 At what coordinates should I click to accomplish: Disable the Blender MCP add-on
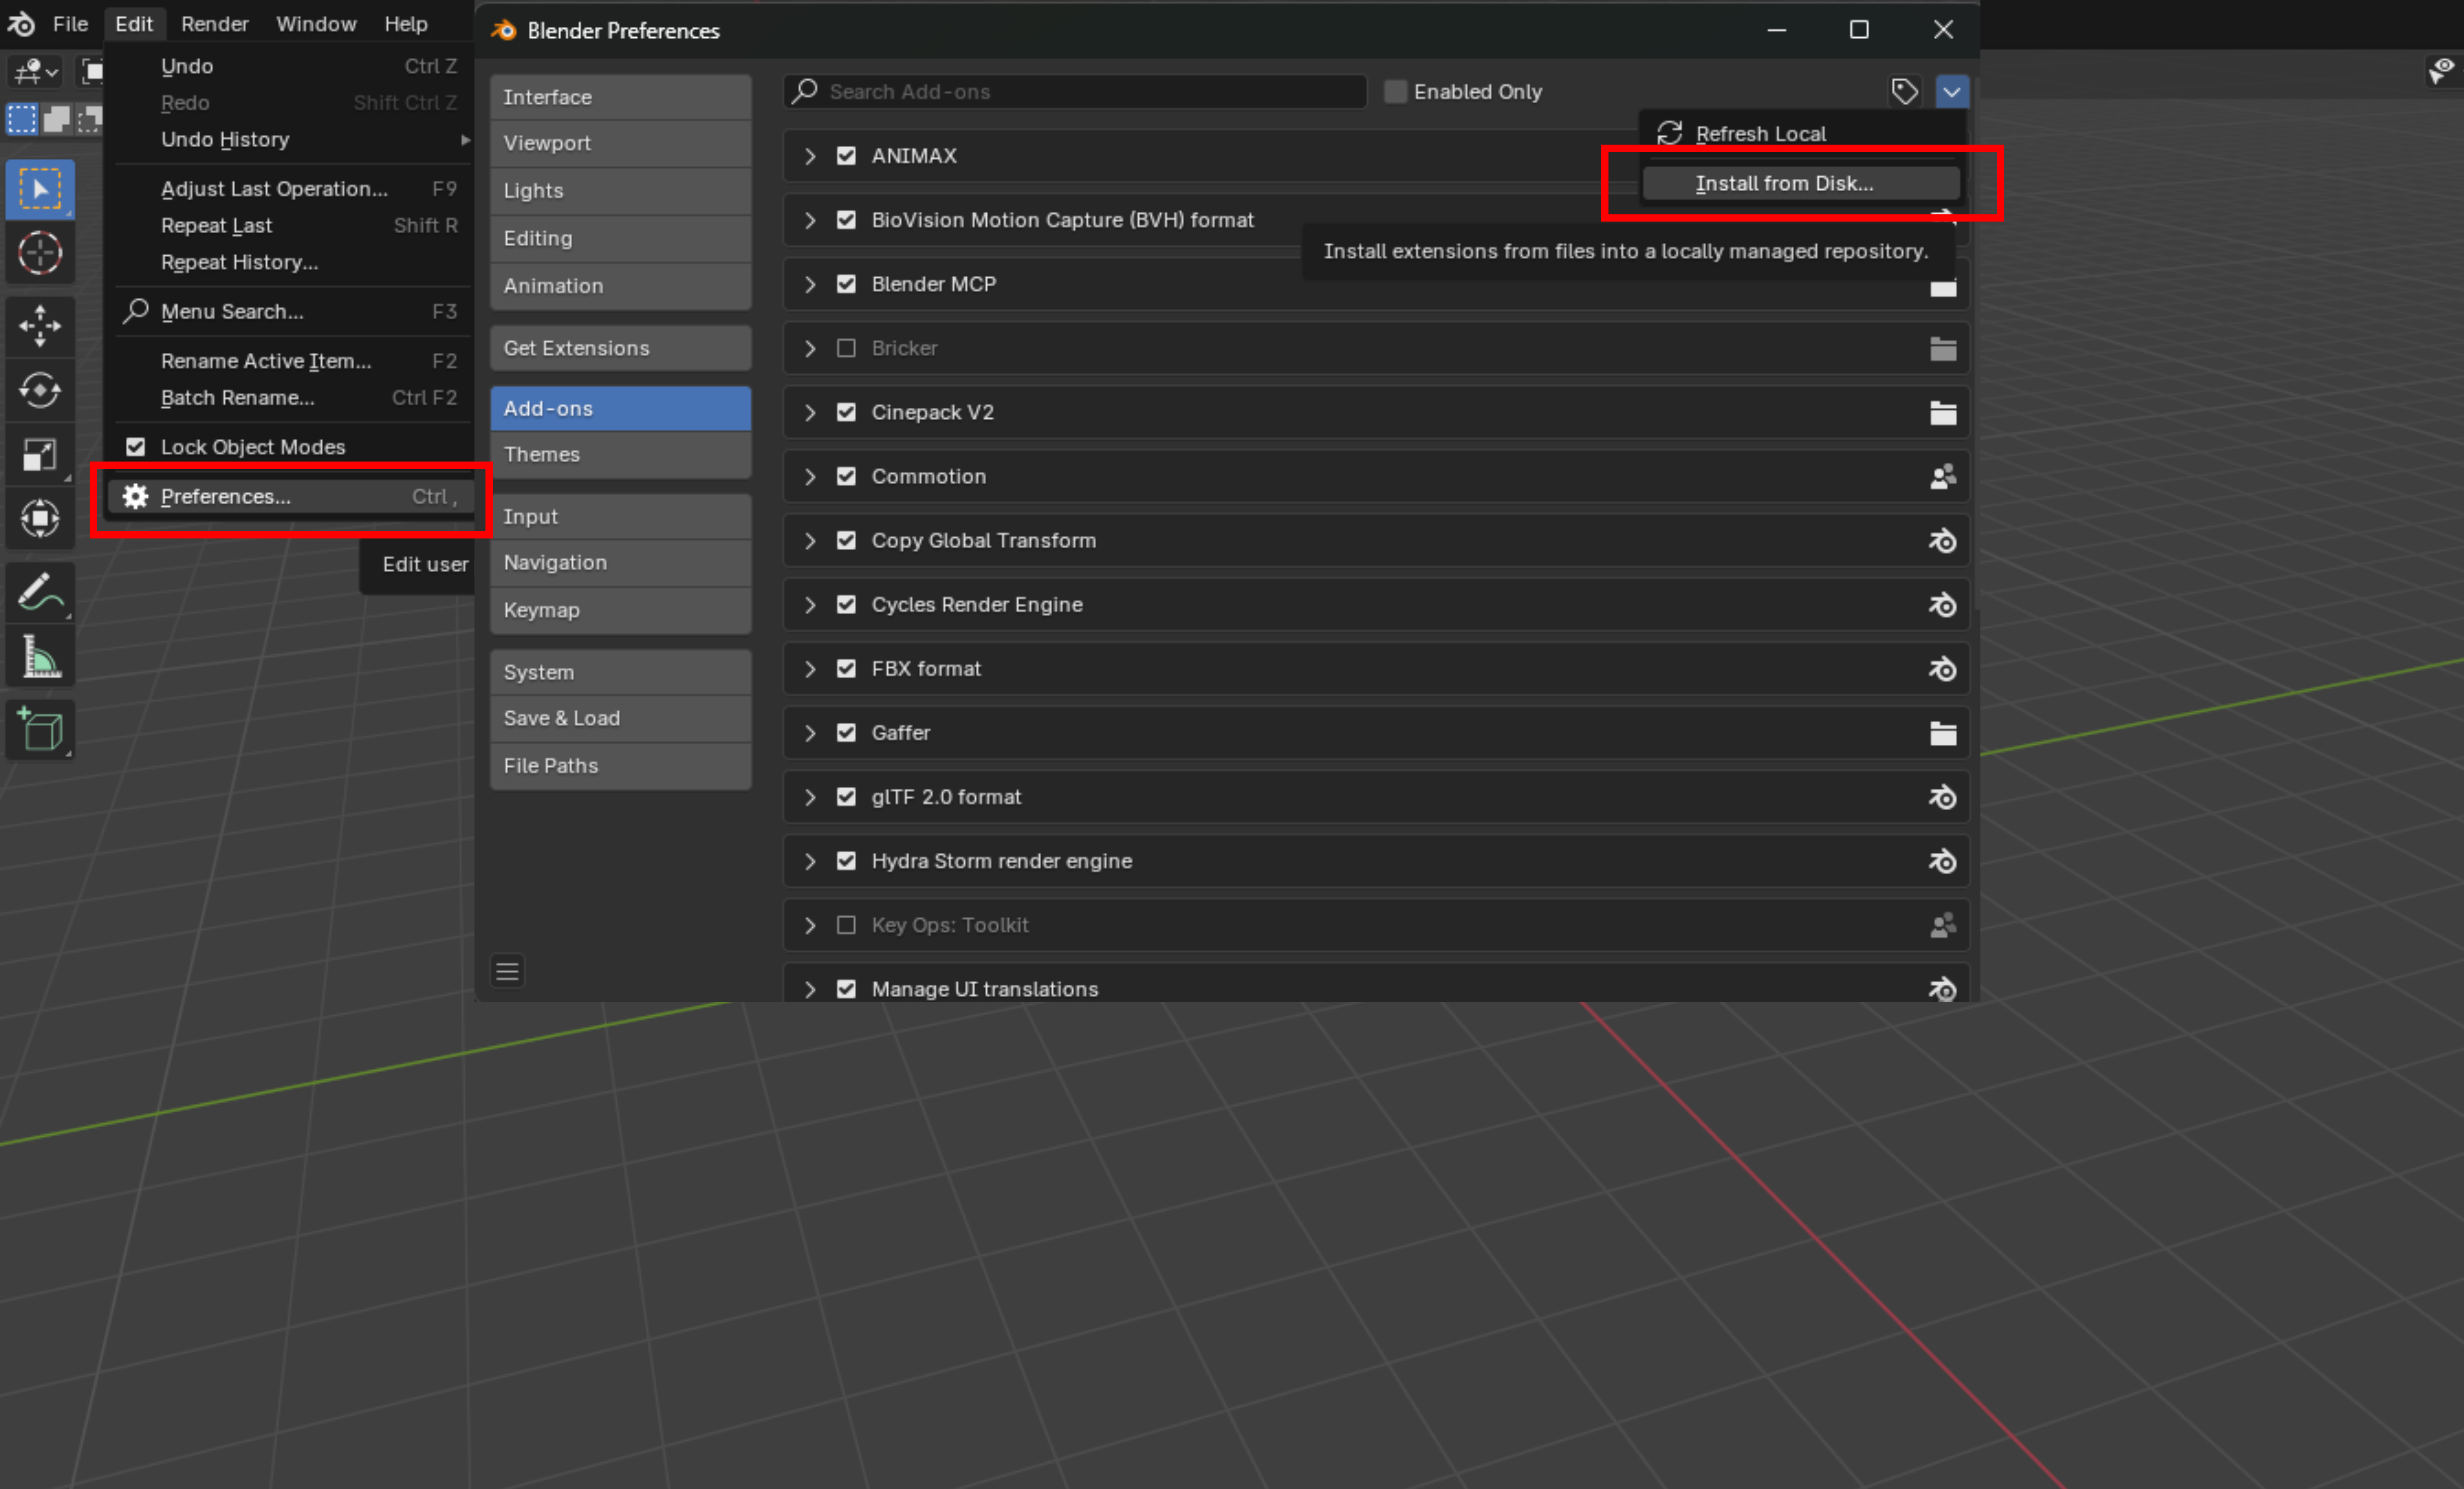tap(846, 283)
